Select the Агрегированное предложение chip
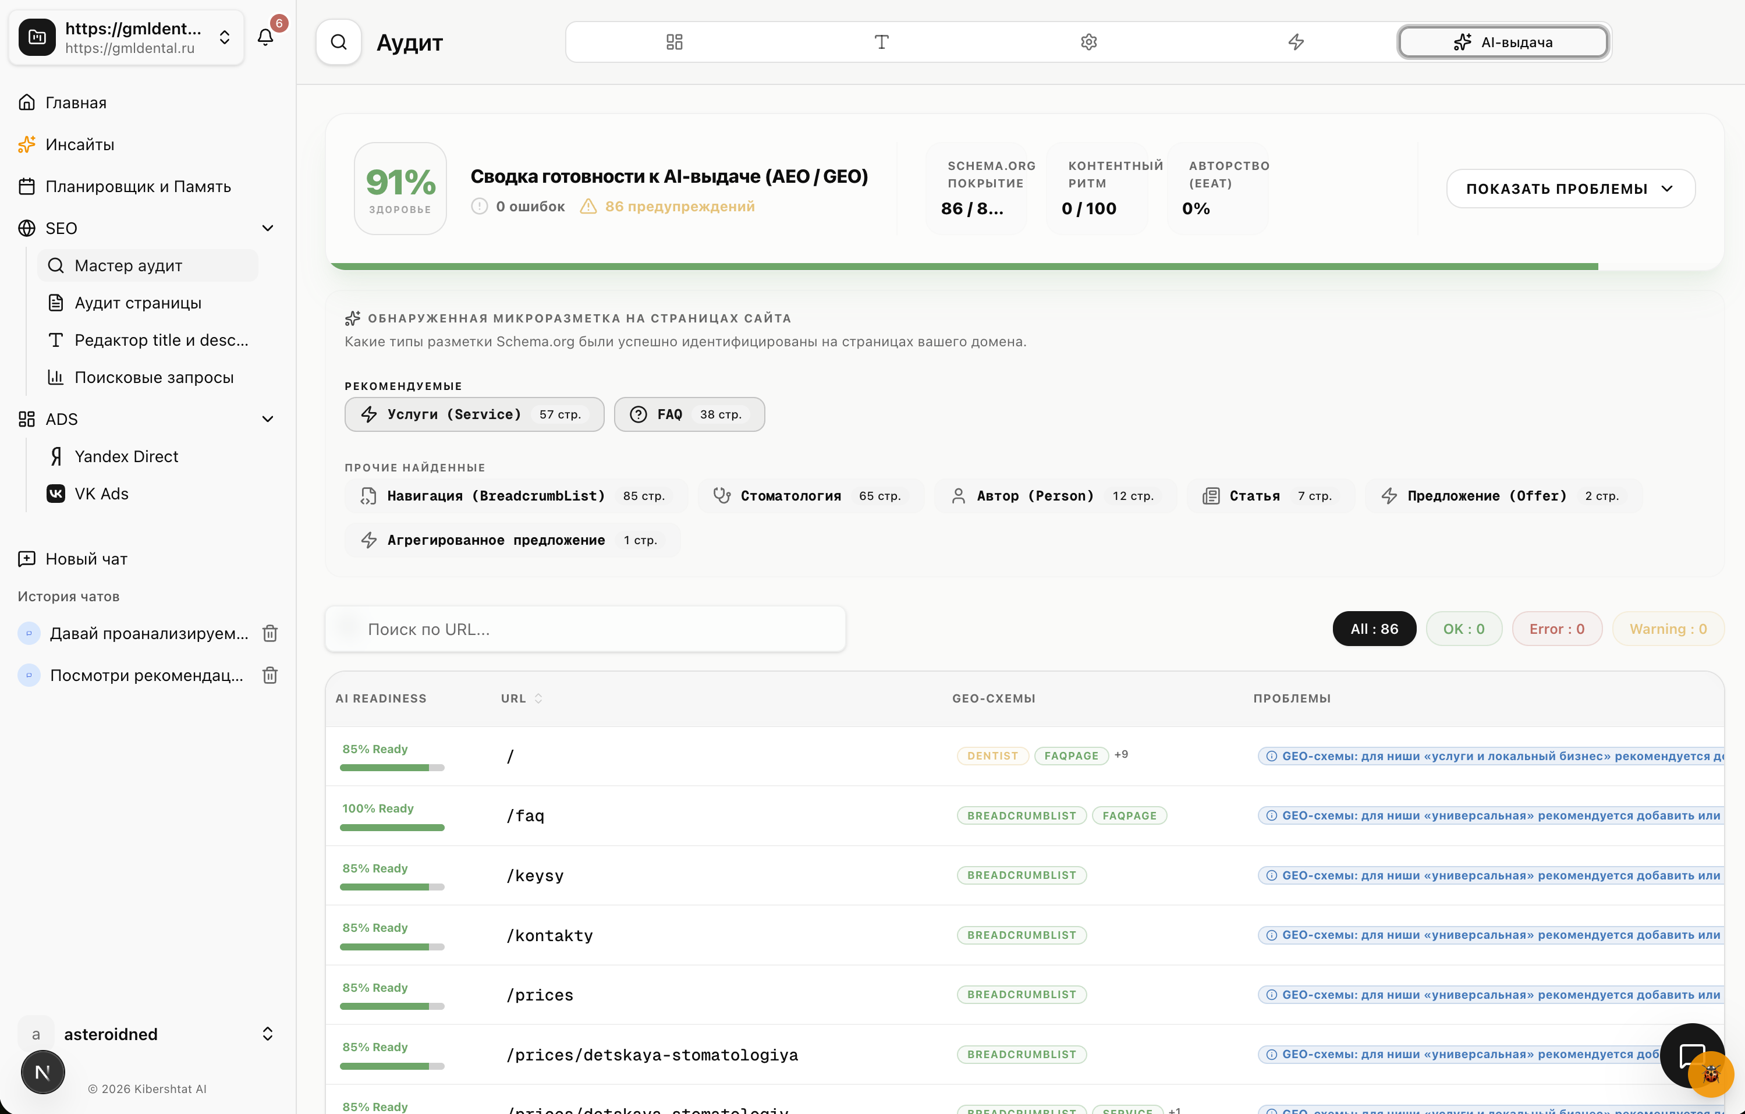The height and width of the screenshot is (1114, 1745). click(512, 540)
